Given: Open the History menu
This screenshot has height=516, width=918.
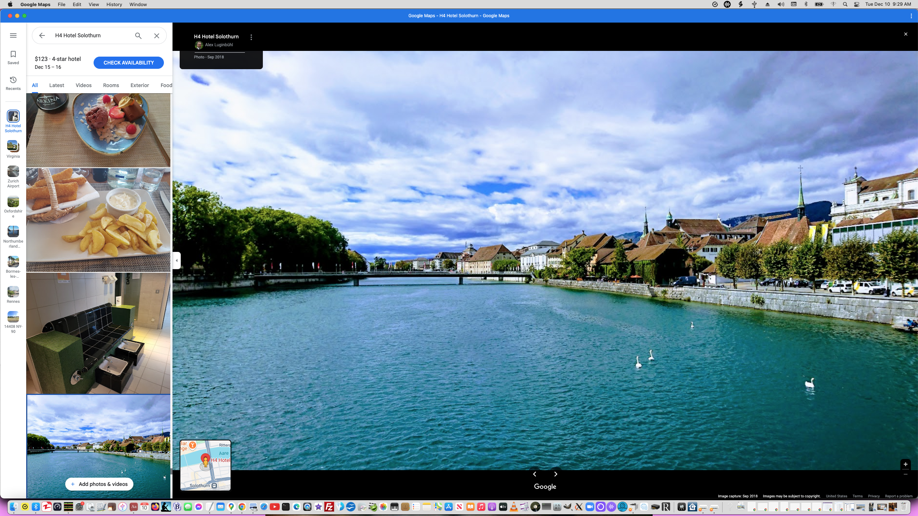Looking at the screenshot, I should [114, 4].
